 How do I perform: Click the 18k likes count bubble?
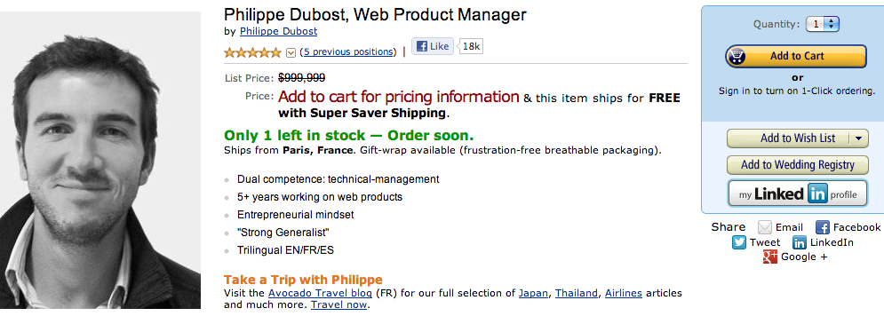[470, 46]
